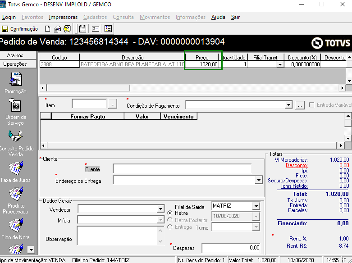Expand the Condição de Pagamento dropdown

(x=288, y=105)
